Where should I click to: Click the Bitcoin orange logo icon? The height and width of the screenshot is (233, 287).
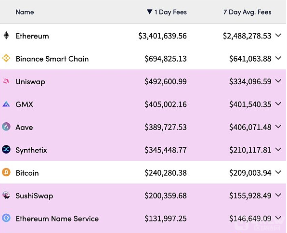pyautogui.click(x=6, y=172)
